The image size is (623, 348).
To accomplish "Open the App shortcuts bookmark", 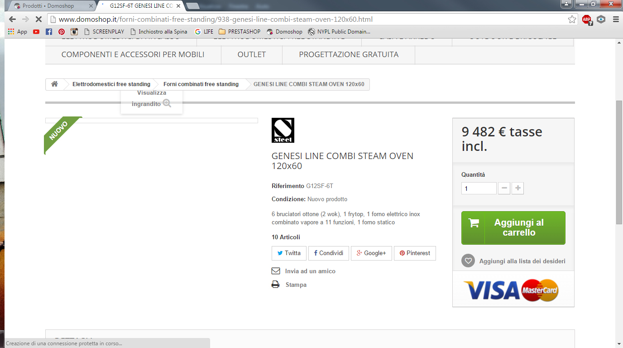I will click(x=18, y=32).
